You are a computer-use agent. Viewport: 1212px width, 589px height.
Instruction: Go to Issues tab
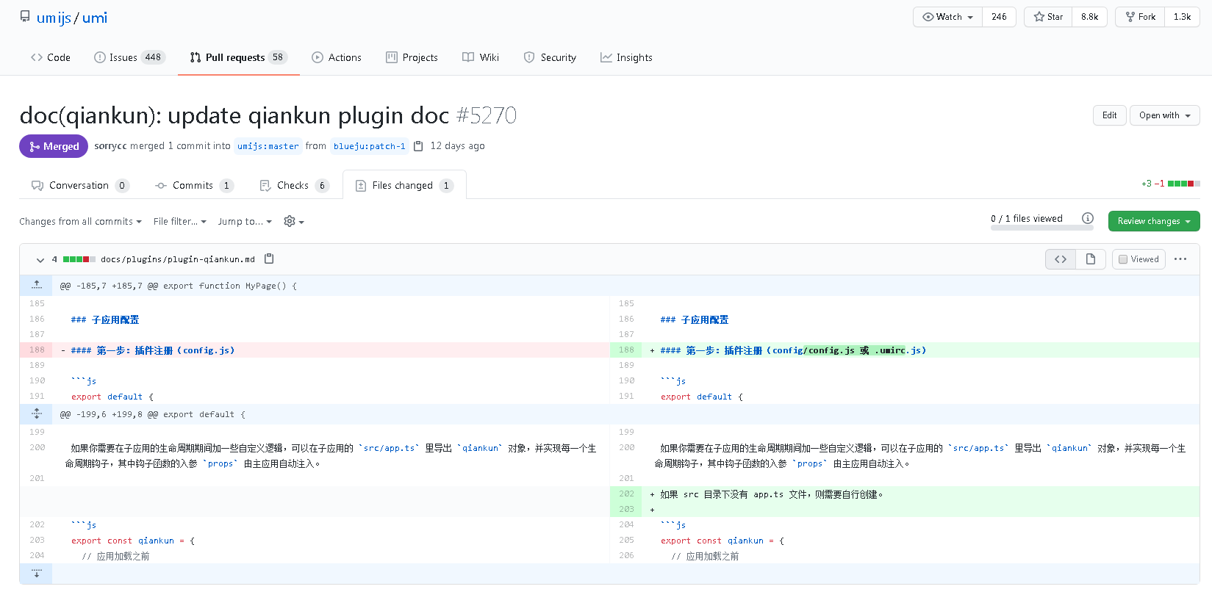(129, 57)
